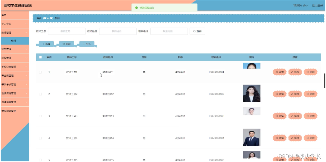Screen dimensions: 326x162
Task: Toggle the select-all checkbox in table header
Action: 40,57
